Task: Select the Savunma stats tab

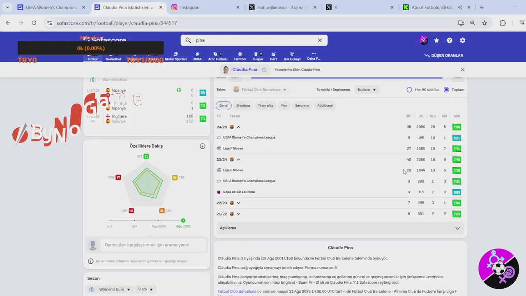Action: coord(302,106)
